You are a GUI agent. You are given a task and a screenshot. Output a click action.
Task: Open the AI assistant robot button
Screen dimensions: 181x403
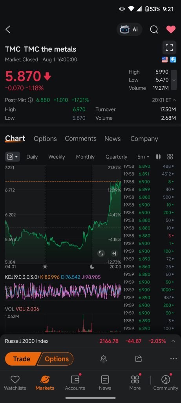pyautogui.click(x=129, y=30)
